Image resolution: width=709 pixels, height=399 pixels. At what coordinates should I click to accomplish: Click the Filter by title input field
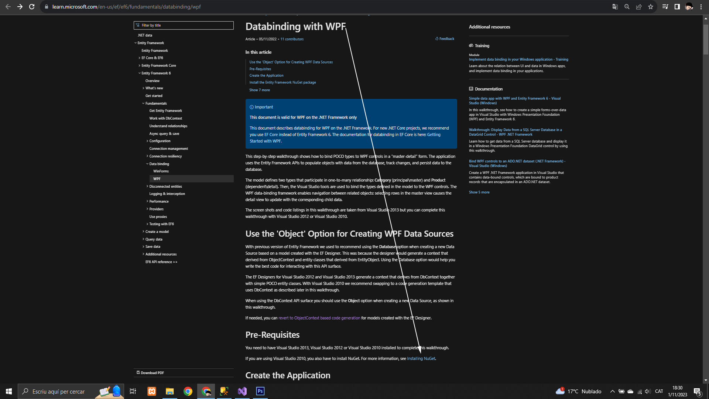[x=184, y=25]
